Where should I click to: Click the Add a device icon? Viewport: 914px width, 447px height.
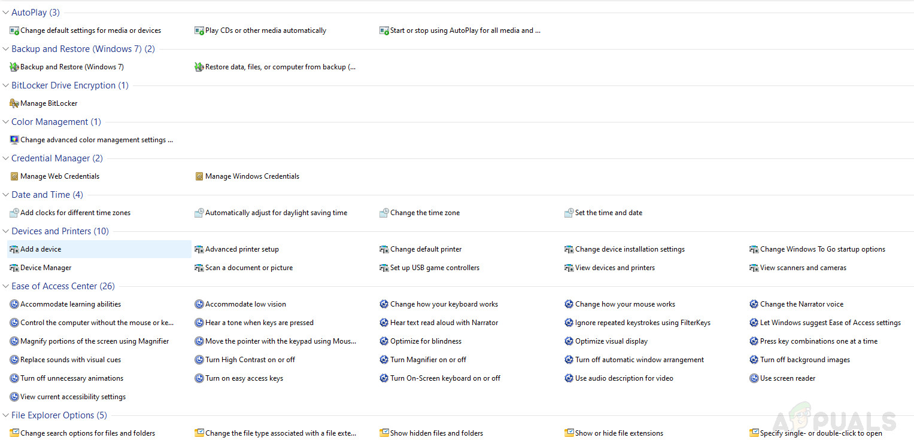click(14, 249)
